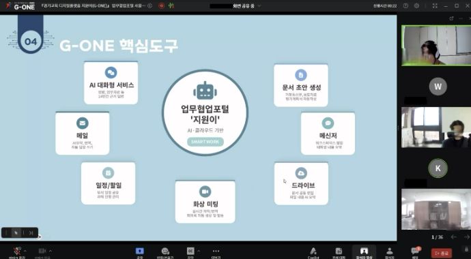The height and width of the screenshot is (259, 471).
Task: Open the help question-mark icon in title bar
Action: coord(406,5)
